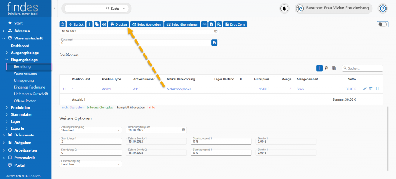The width and height of the screenshot is (396, 179).
Task: Open the notification bell
Action: pyautogui.click(x=285, y=9)
